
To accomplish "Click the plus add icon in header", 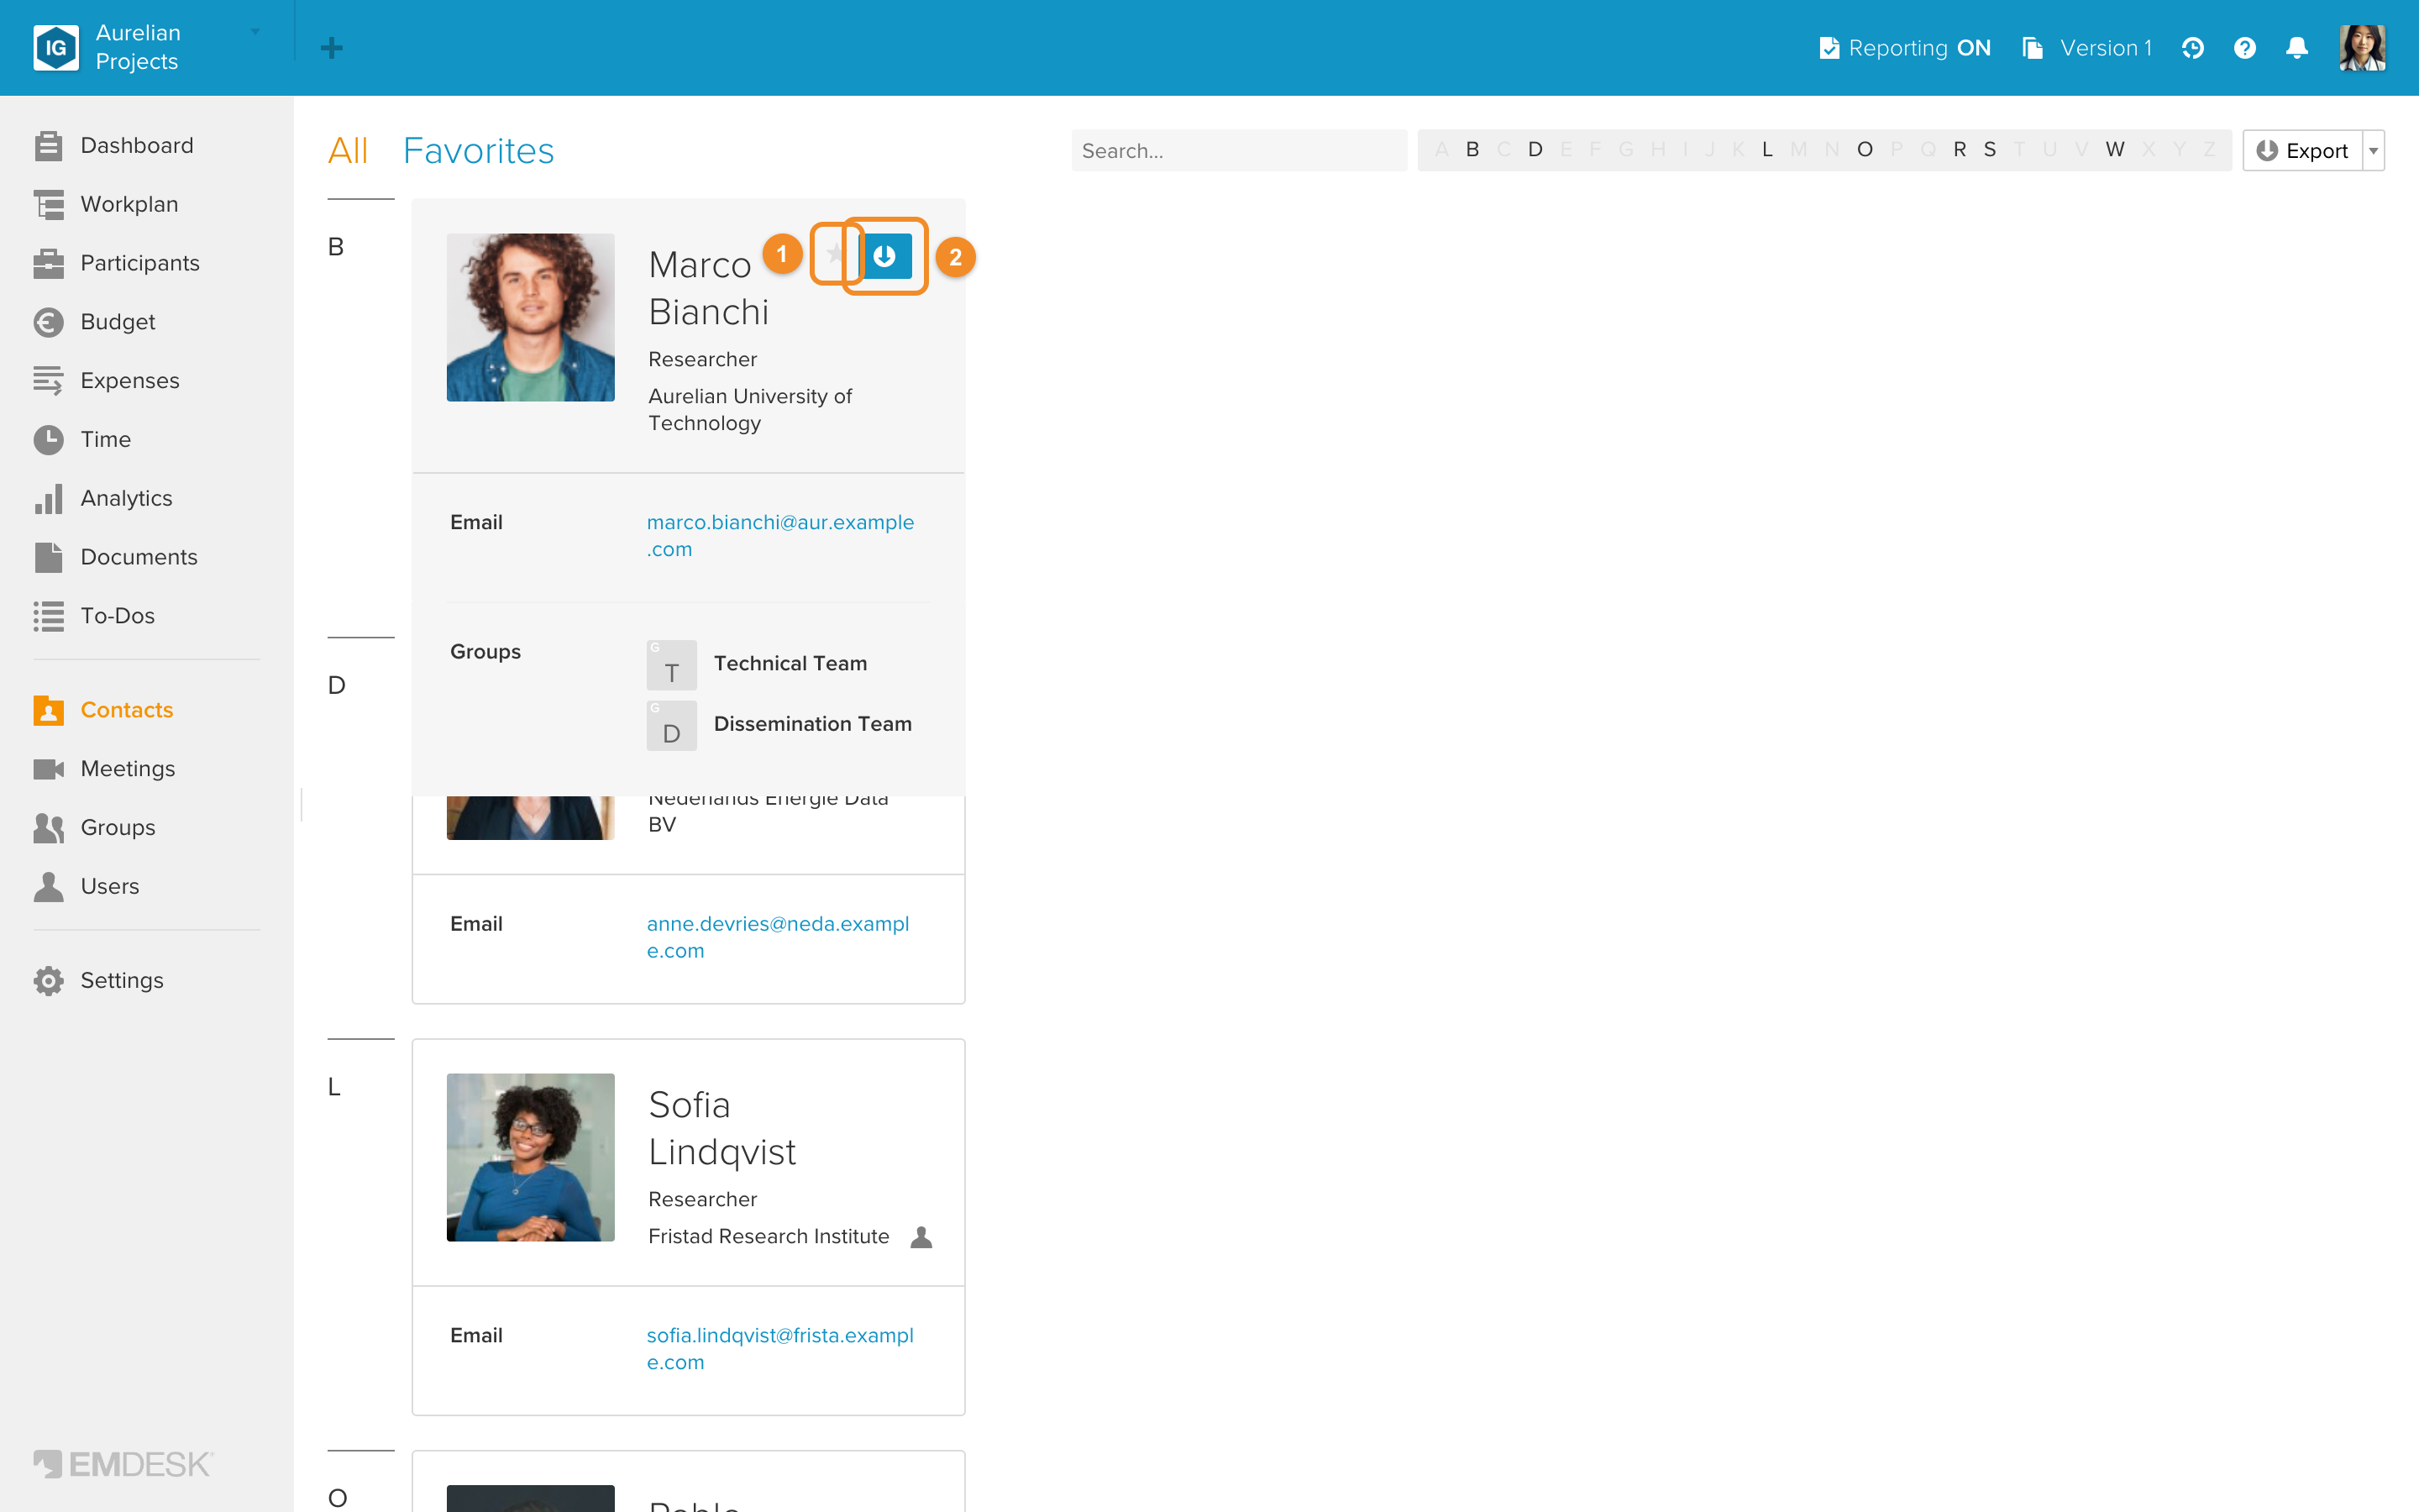I will 332,48.
